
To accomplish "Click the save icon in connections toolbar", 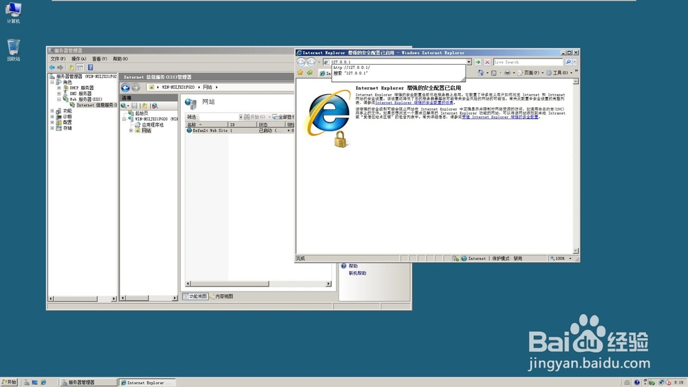I will click(134, 106).
